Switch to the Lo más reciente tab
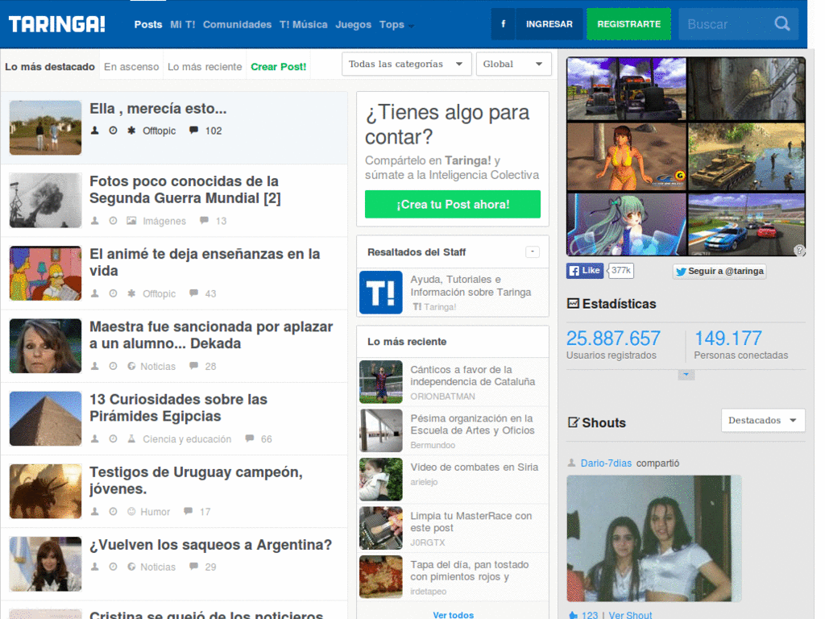This screenshot has width=825, height=619. (205, 66)
